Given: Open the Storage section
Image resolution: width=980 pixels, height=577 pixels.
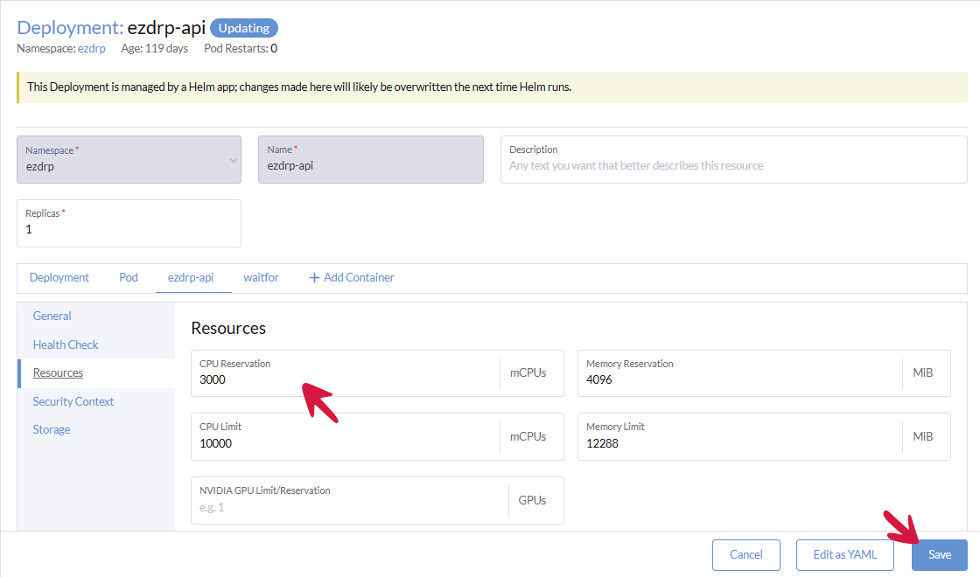Looking at the screenshot, I should point(52,429).
